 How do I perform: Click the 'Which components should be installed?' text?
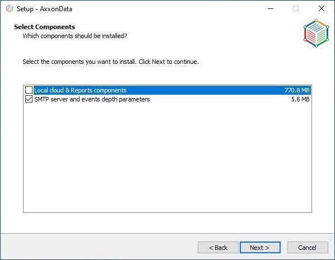click(75, 36)
